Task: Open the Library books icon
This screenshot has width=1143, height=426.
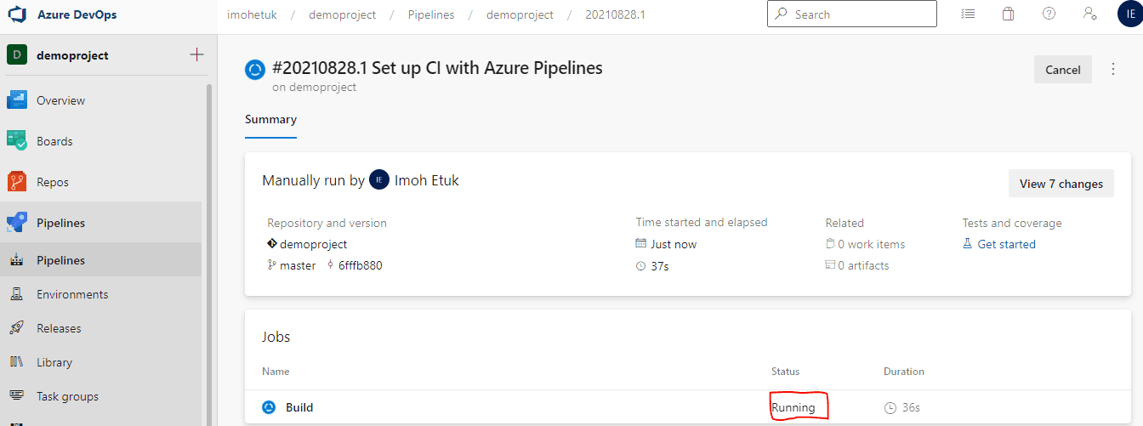Action: tap(16, 362)
